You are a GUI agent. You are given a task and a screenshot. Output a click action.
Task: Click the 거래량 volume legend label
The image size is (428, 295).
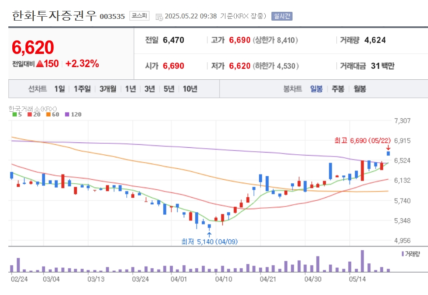[410, 254]
